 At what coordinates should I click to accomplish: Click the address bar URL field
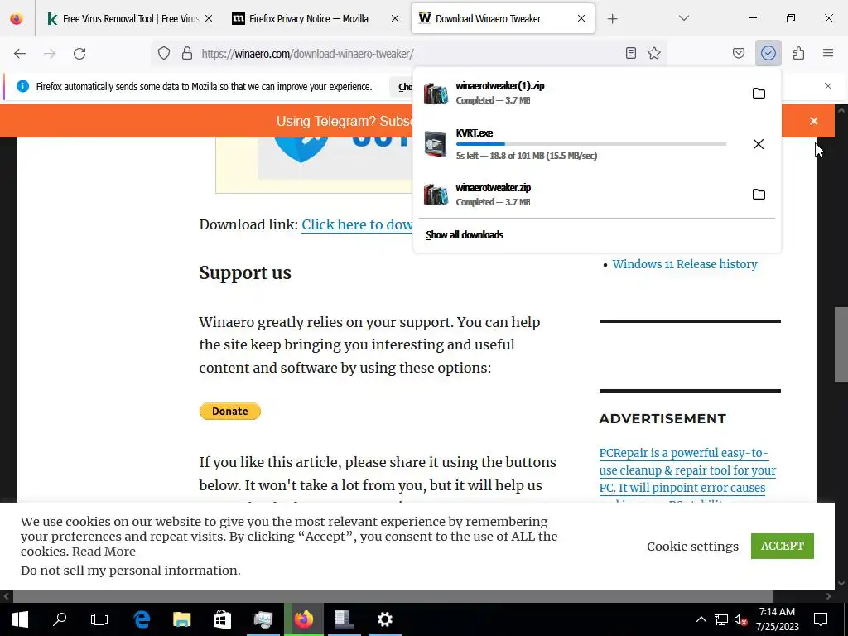tap(410, 54)
